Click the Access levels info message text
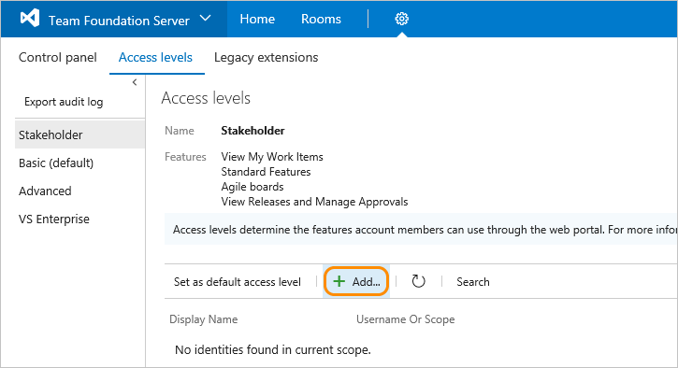The image size is (678, 368). (426, 230)
